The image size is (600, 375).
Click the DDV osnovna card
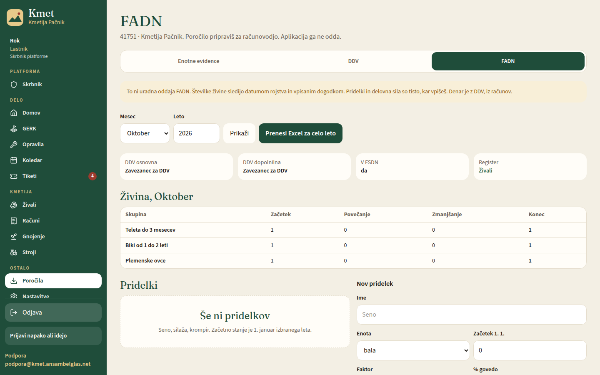click(176, 167)
